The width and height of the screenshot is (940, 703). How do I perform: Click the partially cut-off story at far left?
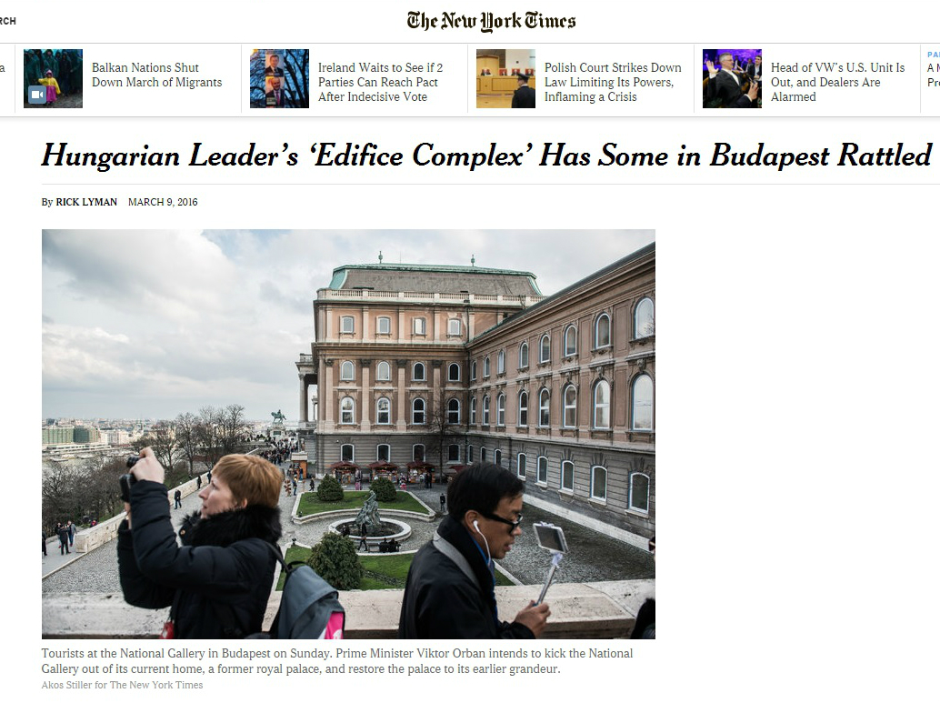[3, 68]
